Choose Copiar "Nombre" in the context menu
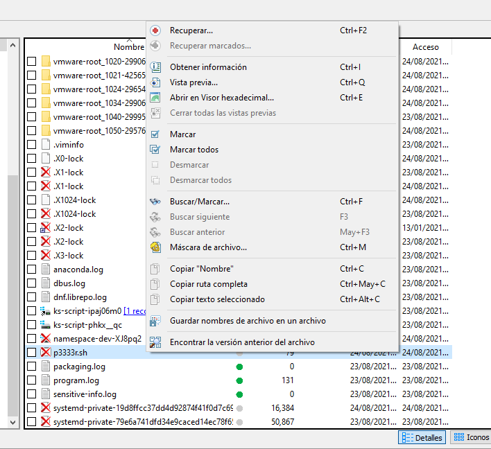The image size is (491, 449). pyautogui.click(x=202, y=269)
